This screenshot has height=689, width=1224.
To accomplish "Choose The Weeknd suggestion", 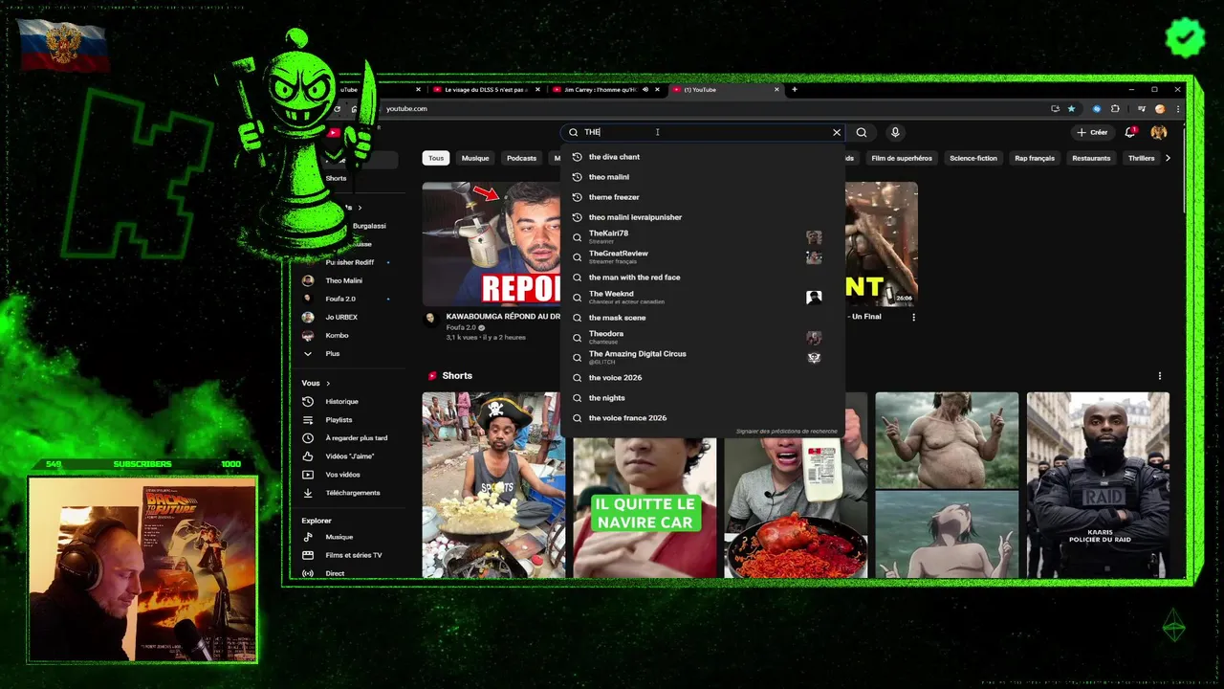I will click(703, 298).
